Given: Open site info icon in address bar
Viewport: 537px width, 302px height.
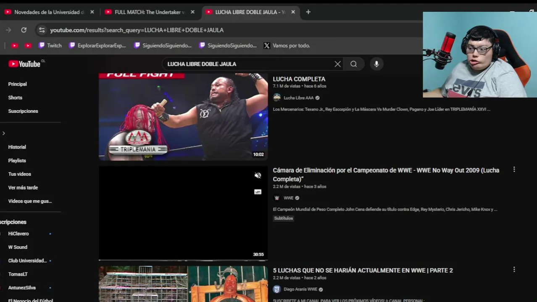Looking at the screenshot, I should 41,30.
